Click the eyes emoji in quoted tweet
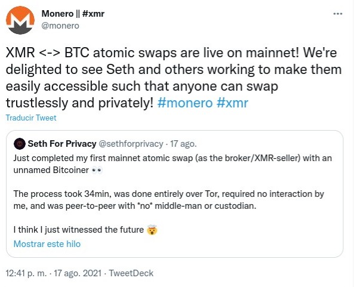 pos(97,170)
